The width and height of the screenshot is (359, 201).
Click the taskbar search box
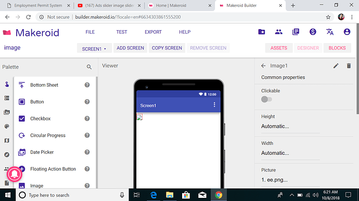click(72, 195)
